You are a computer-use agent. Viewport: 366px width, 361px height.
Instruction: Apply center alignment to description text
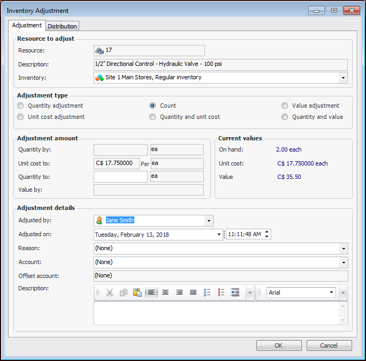[x=165, y=292]
